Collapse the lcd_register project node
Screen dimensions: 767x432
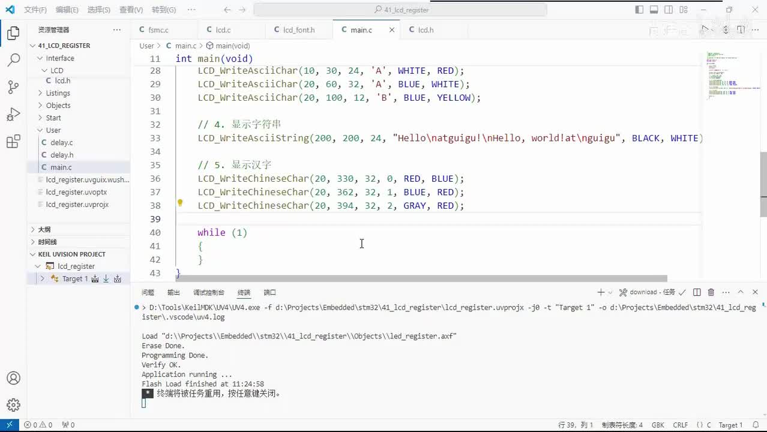38,266
